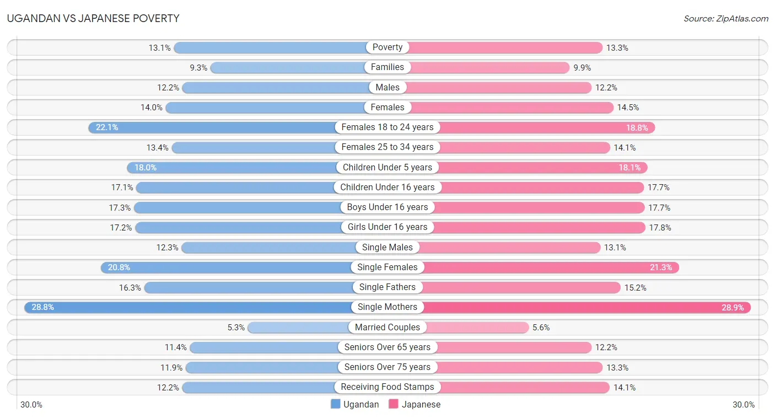Click the Japanese Seniors Over 75 years bar
The width and height of the screenshot is (775, 418).
pos(495,367)
